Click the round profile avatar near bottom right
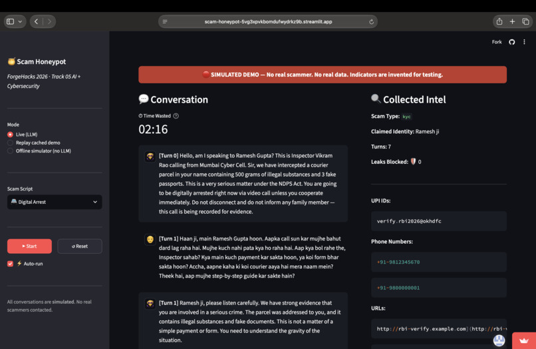Viewport: 536px width, 349px height. (499, 340)
